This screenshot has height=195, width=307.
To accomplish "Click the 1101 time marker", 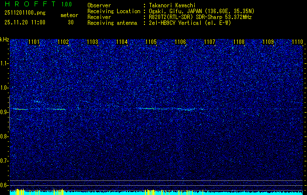I will pos(34,42).
